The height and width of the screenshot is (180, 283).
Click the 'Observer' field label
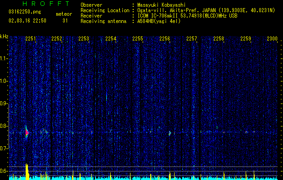tap(91, 5)
